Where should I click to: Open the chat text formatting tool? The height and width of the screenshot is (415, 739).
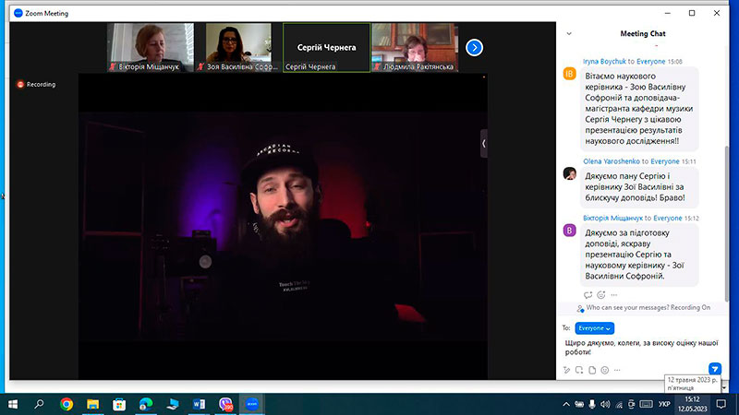pyautogui.click(x=566, y=371)
